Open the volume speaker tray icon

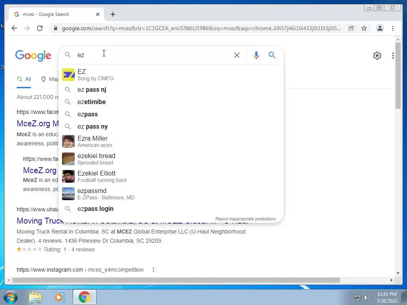367,297
